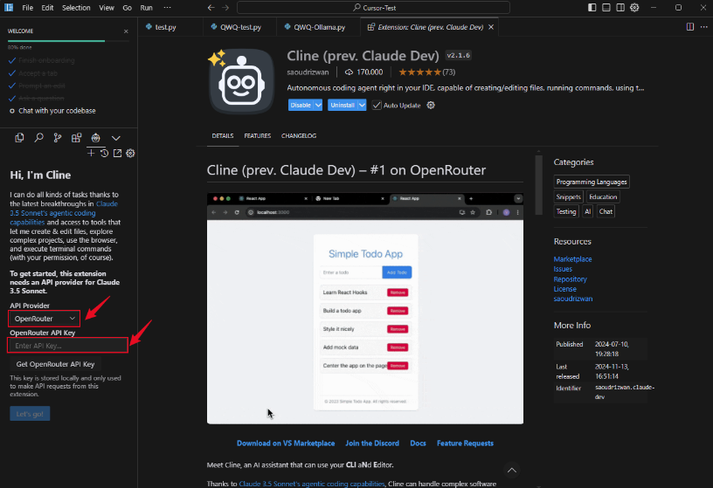Start a new Cline task with plus icon
The image size is (713, 488).
91,154
